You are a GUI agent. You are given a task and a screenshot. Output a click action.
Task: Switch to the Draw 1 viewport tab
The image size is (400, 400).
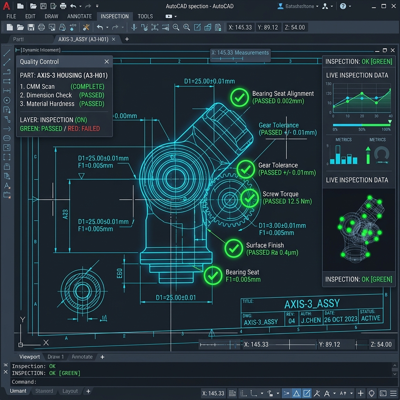(x=55, y=357)
